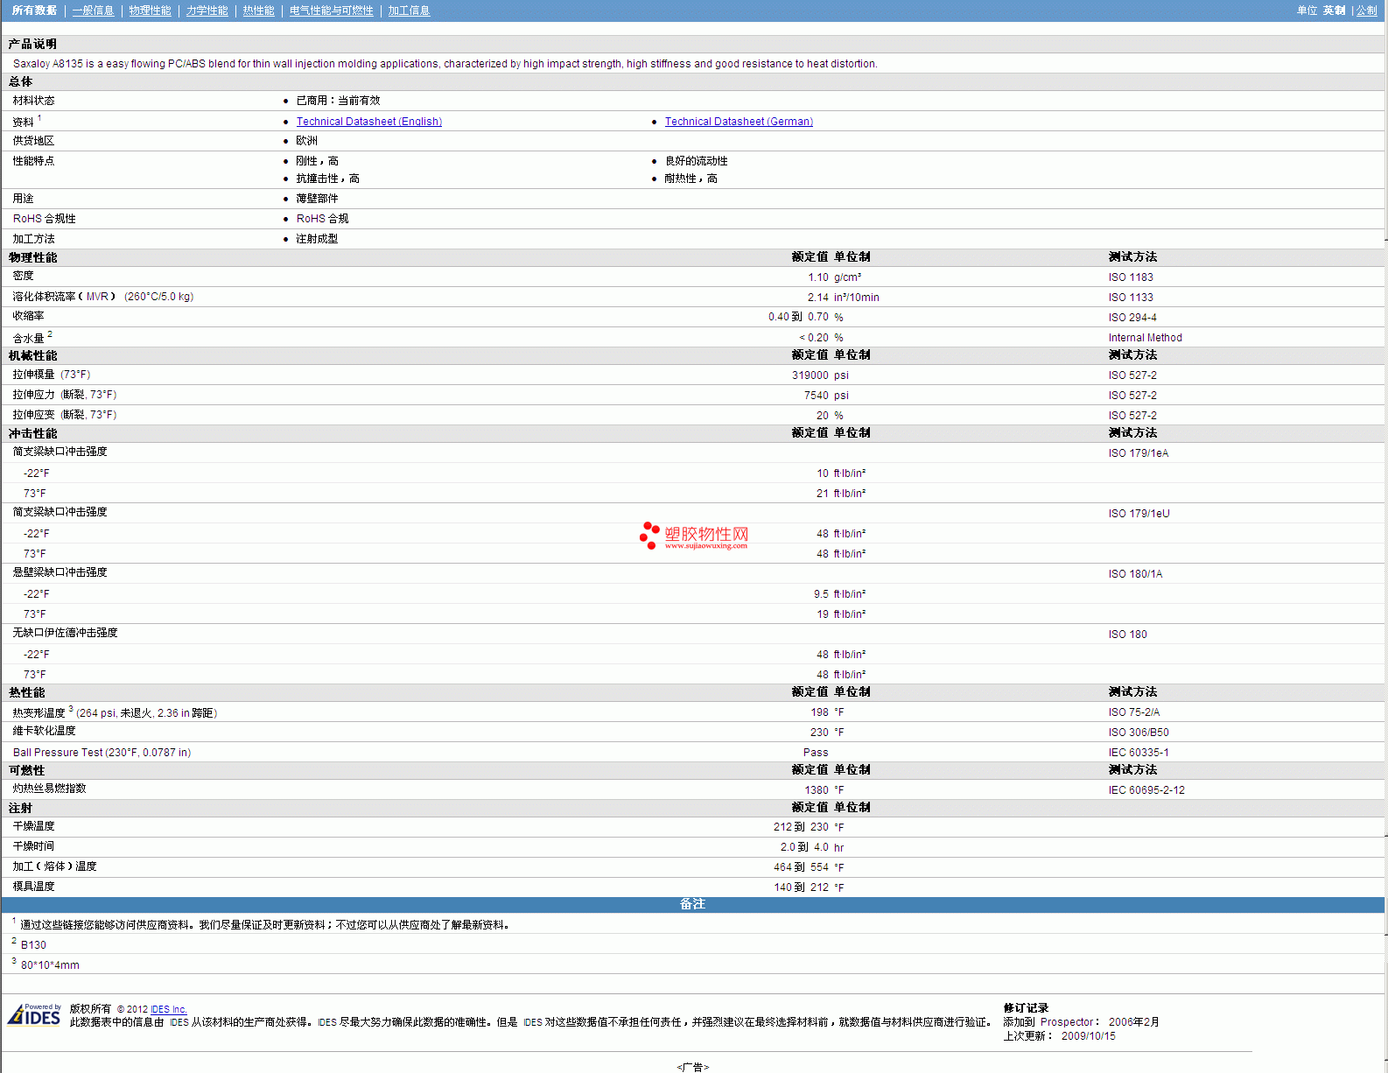Click the 收缩率 row label
The width and height of the screenshot is (1388, 1073).
(x=28, y=316)
